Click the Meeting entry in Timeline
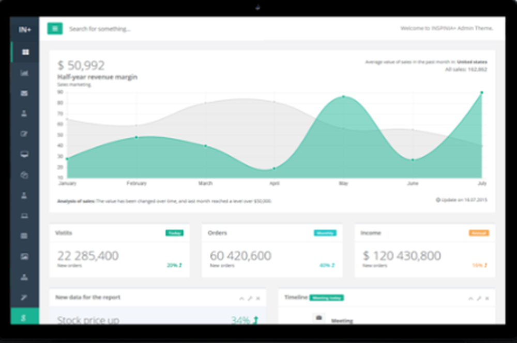This screenshot has width=517, height=343. point(342,321)
